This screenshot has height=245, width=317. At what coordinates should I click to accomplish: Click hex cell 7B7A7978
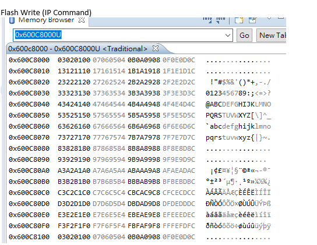tap(144, 137)
